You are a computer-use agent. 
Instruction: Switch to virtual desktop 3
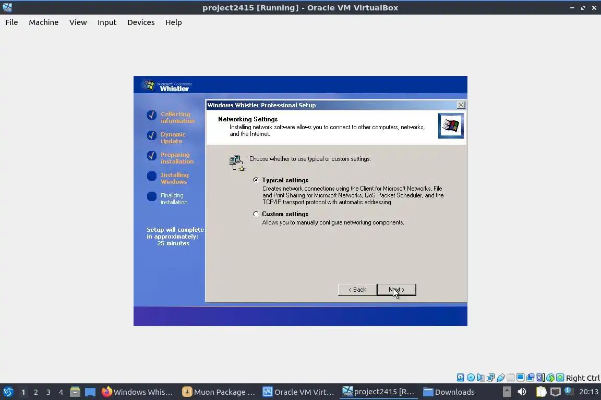tap(49, 392)
